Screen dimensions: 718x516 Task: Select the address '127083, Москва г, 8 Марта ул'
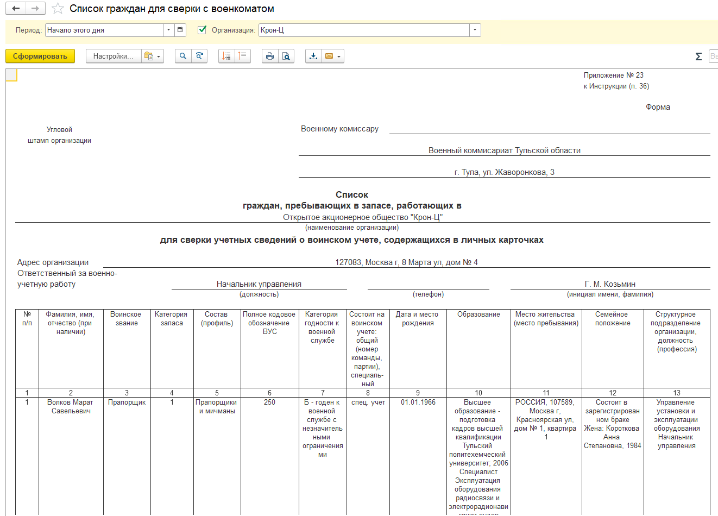click(x=406, y=263)
